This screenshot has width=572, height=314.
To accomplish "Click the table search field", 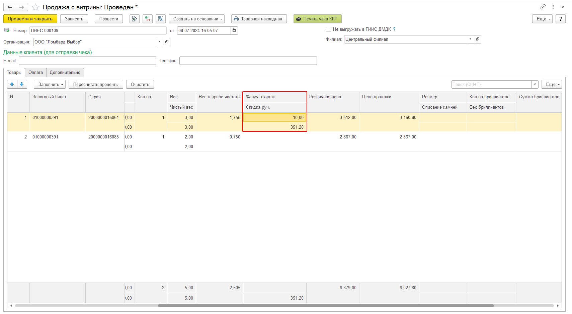I will click(491, 84).
